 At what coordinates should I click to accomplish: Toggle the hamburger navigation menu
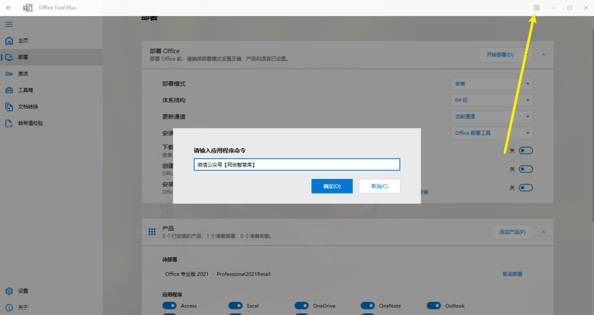(x=9, y=24)
